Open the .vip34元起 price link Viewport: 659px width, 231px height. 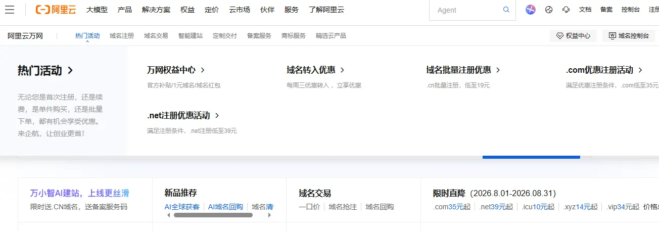622,207
